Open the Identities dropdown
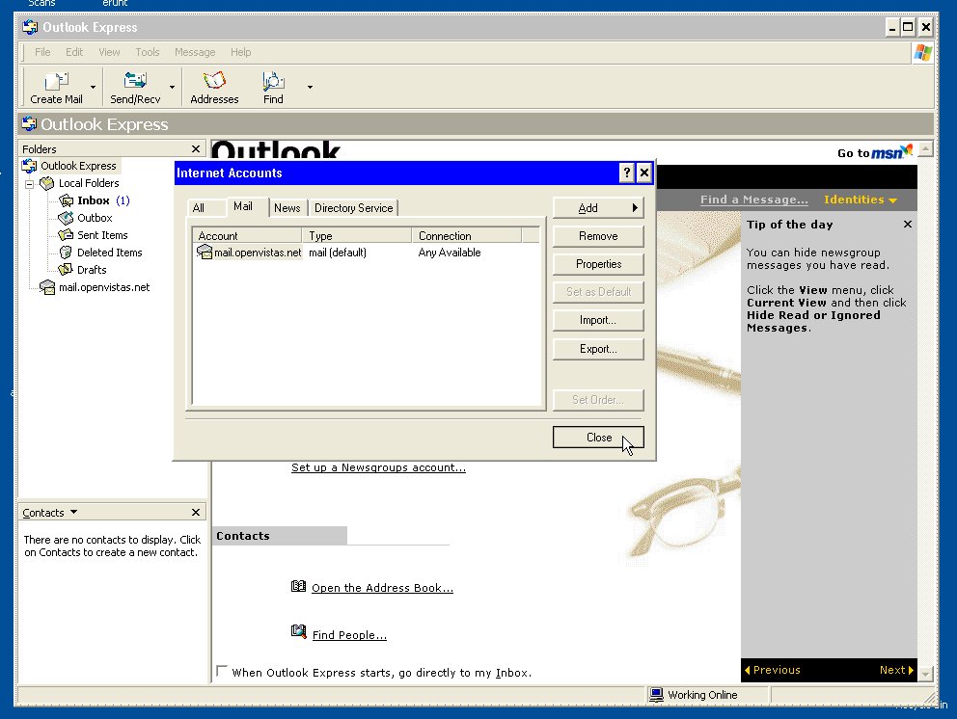The image size is (957, 719). click(x=860, y=200)
